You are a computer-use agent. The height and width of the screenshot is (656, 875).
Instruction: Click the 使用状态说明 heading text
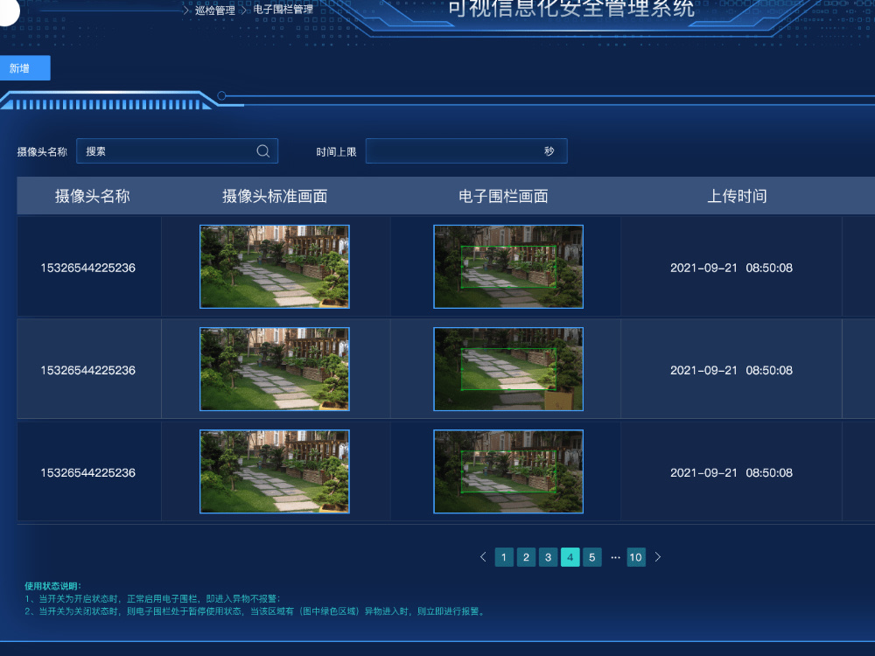pyautogui.click(x=53, y=586)
